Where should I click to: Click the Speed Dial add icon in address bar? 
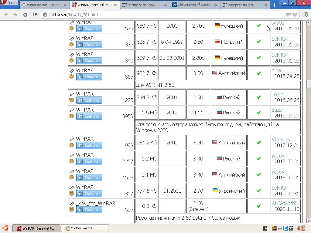(x=289, y=15)
